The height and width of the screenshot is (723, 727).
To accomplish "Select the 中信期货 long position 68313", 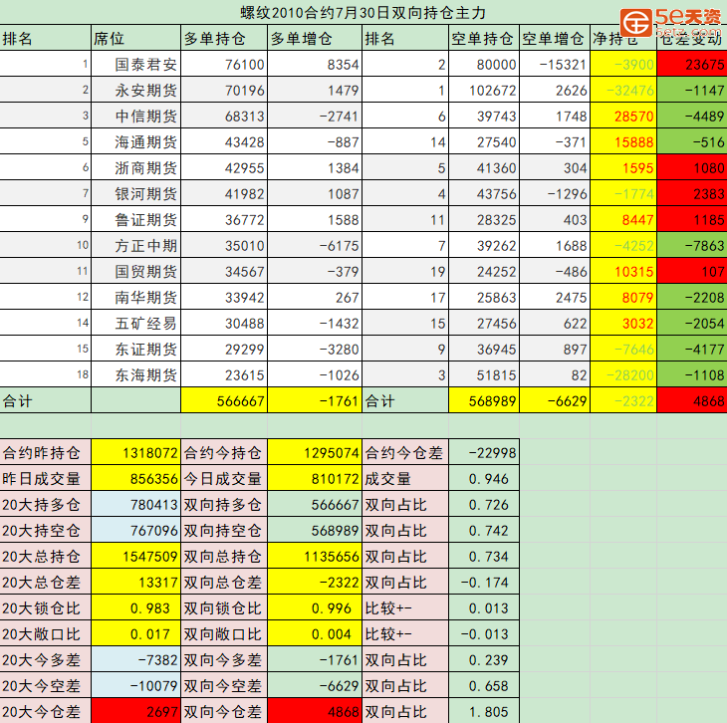I will (x=224, y=117).
